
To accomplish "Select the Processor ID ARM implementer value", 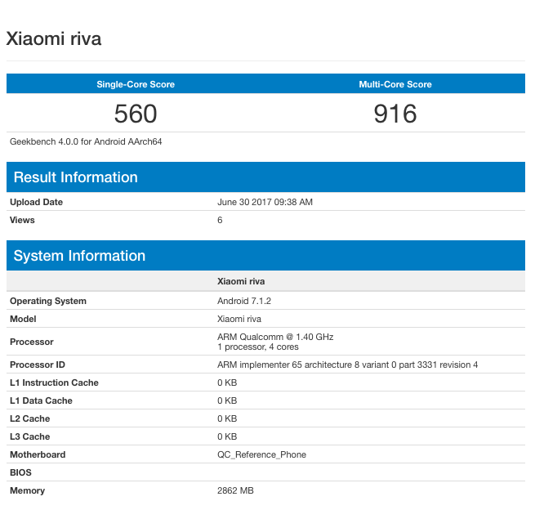I will tap(347, 365).
